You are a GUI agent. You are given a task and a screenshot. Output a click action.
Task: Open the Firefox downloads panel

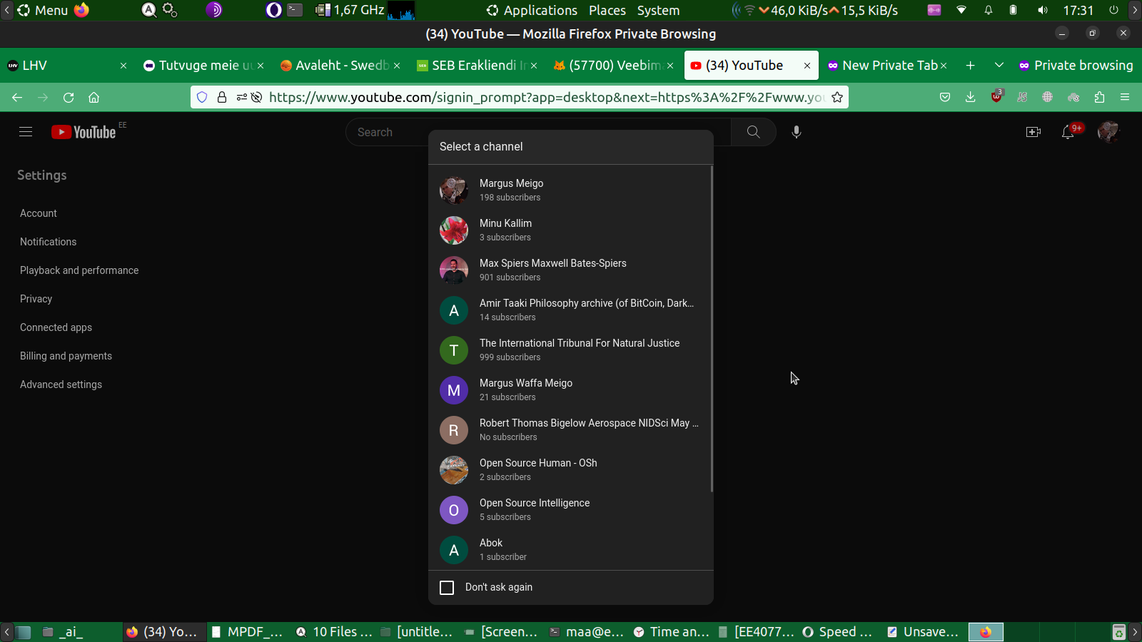point(970,98)
